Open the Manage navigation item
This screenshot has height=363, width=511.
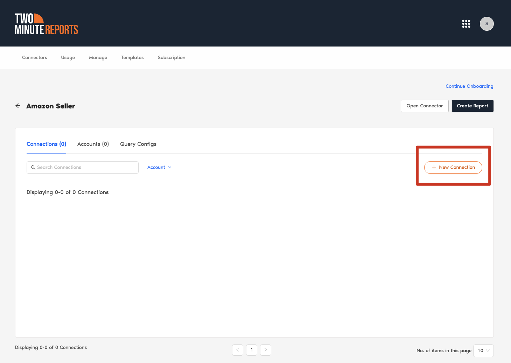click(x=98, y=58)
